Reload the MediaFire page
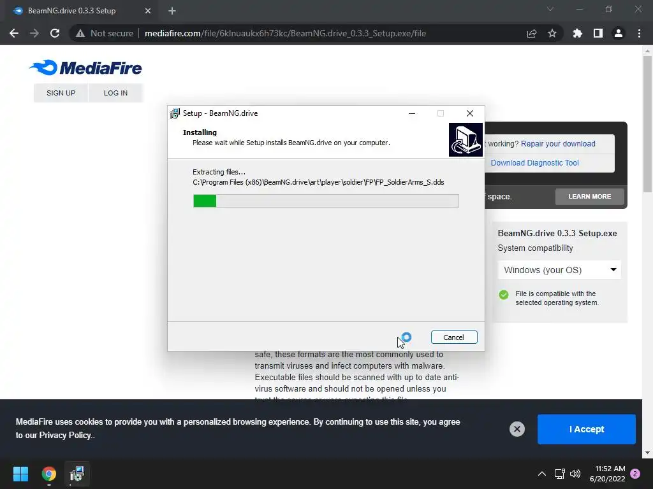 (55, 33)
